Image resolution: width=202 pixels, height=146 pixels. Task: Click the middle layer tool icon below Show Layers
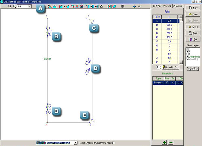coord(193,69)
